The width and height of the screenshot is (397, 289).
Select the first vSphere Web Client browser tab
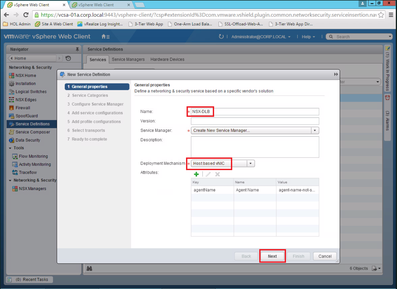35,5
